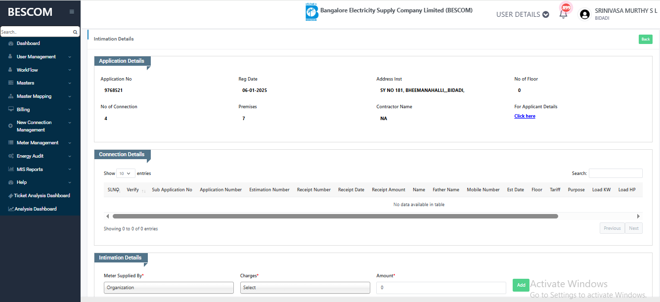Viewport: 660px width, 302px height.
Task: Click the Billing monitor icon
Action: 11,110
